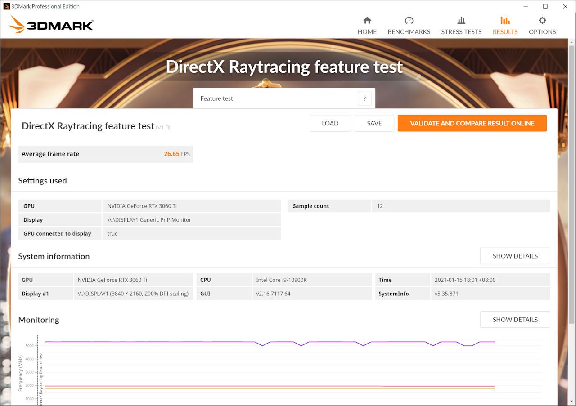Click the 3DMark logo in the header
This screenshot has width=576, height=406.
(51, 25)
